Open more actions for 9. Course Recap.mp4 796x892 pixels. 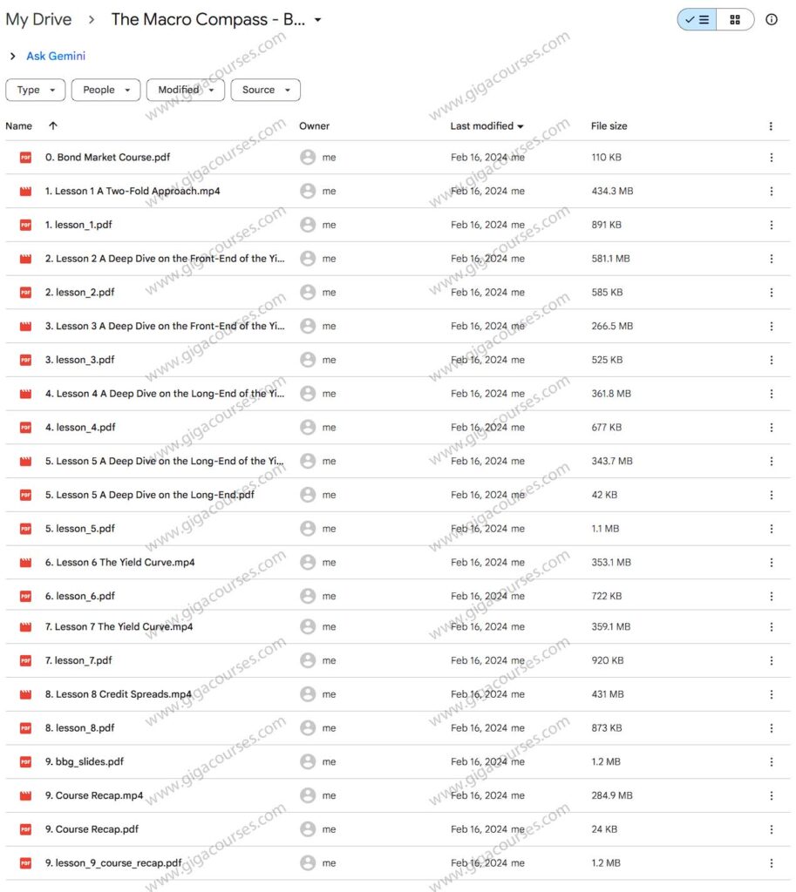point(771,795)
